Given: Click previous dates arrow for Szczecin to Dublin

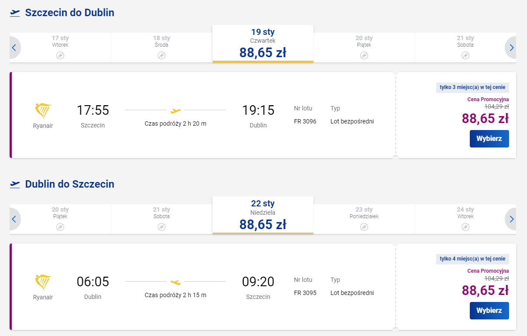Looking at the screenshot, I should tap(14, 48).
